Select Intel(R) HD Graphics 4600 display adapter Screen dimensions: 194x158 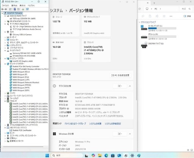coord(23,61)
